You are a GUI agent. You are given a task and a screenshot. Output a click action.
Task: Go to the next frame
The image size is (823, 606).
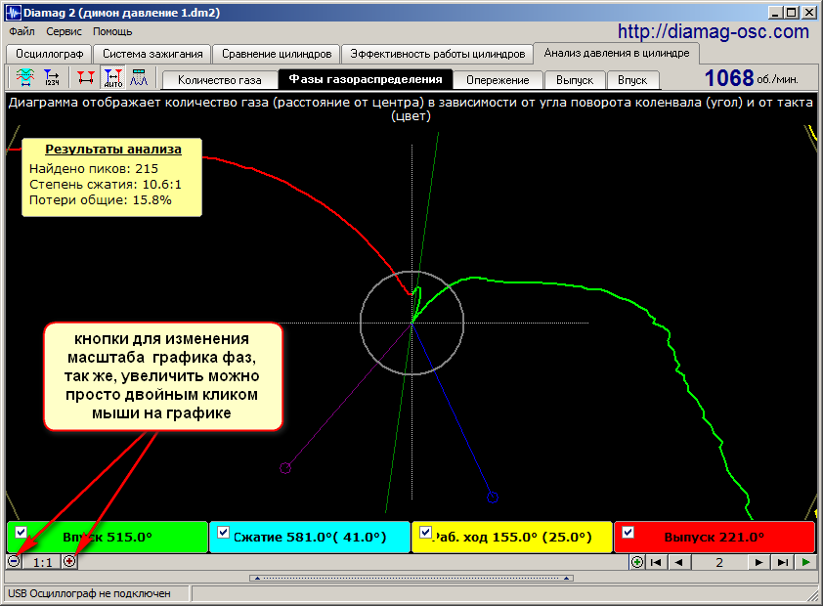(758, 562)
